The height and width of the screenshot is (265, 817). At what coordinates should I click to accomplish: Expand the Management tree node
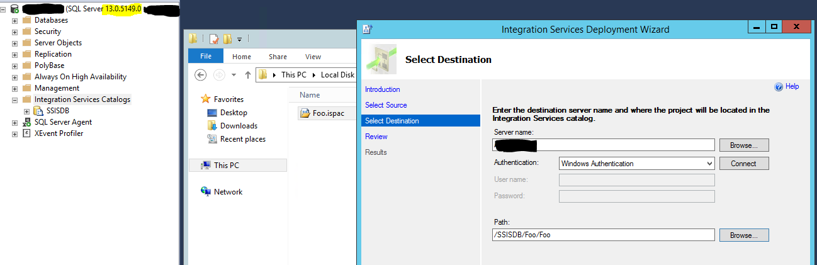click(x=14, y=88)
